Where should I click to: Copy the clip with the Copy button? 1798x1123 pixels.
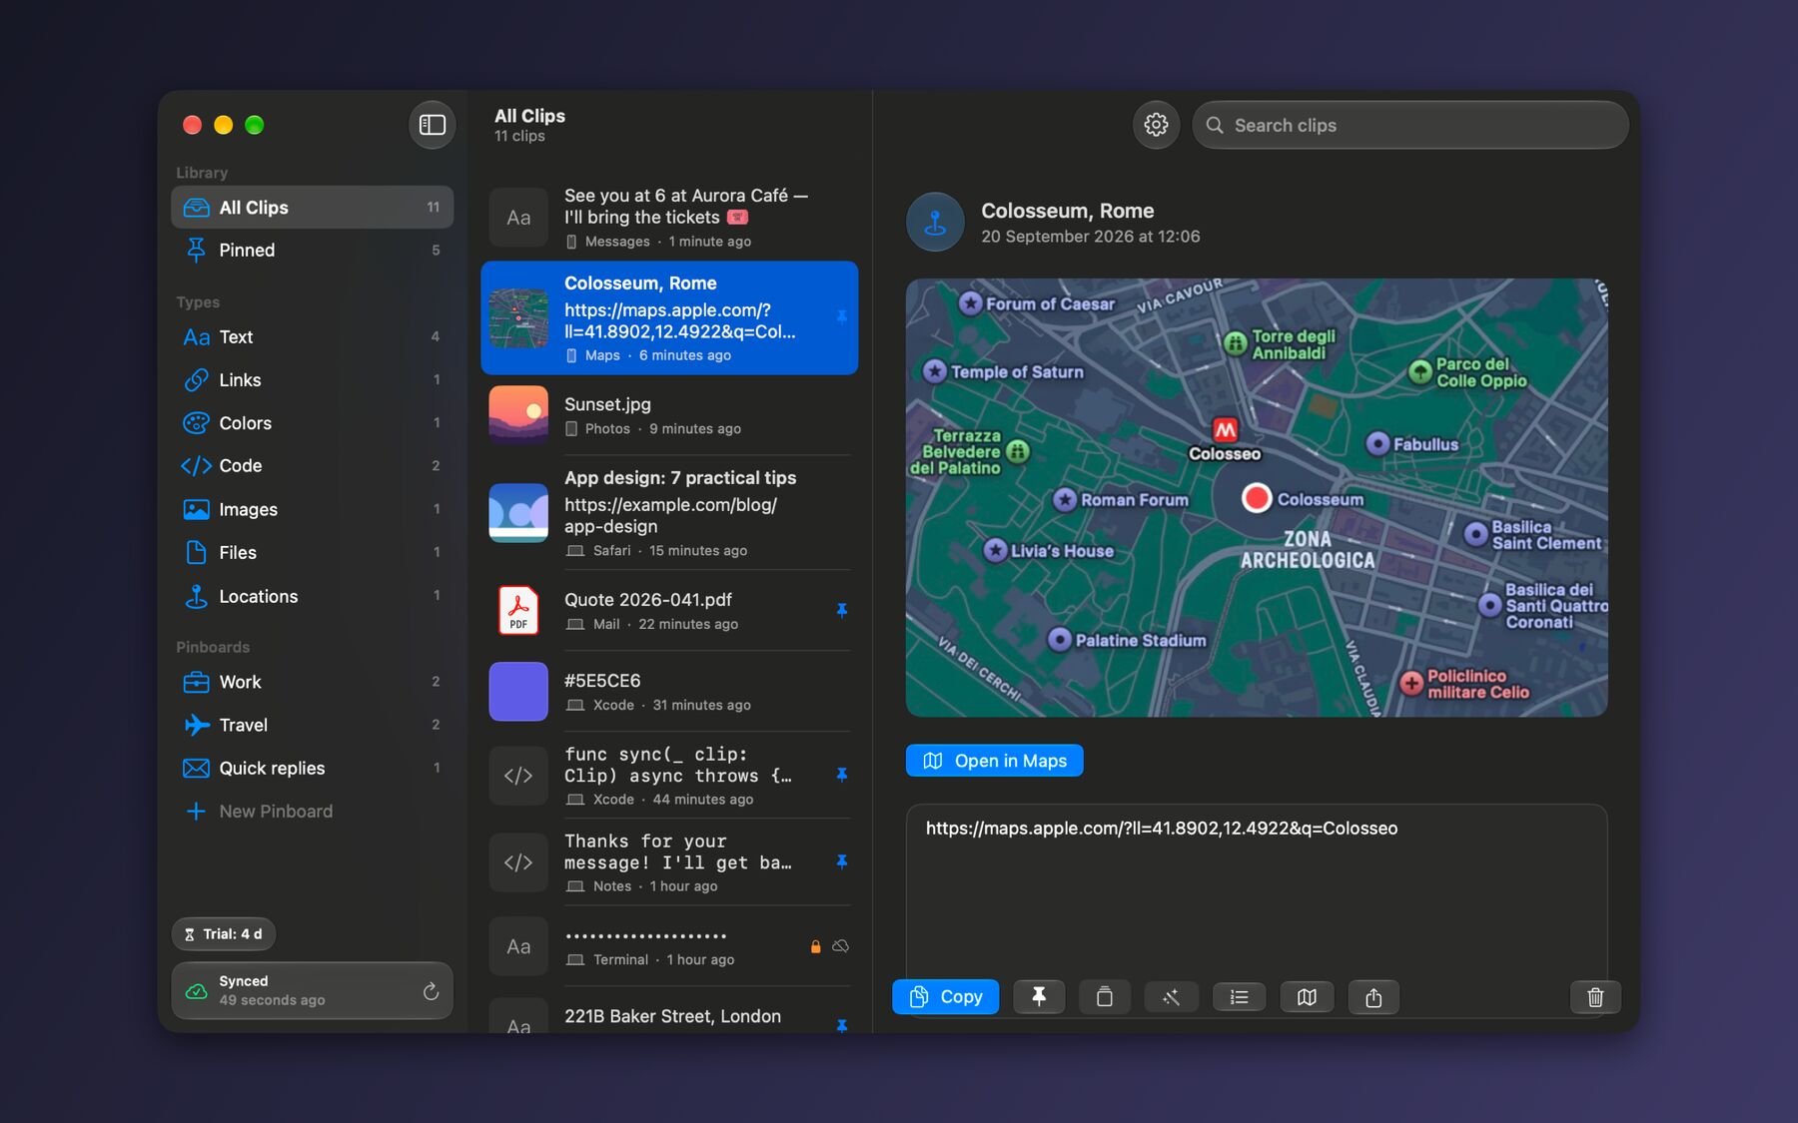pos(945,997)
